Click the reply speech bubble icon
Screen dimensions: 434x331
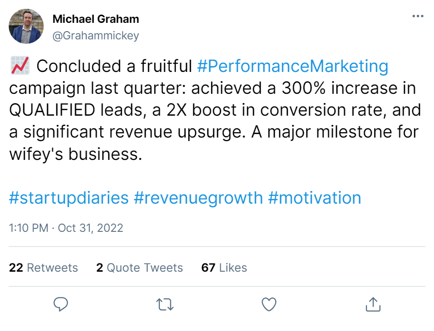[60, 304]
